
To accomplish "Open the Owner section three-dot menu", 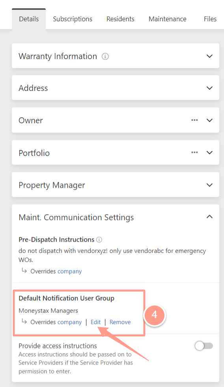I will point(194,120).
